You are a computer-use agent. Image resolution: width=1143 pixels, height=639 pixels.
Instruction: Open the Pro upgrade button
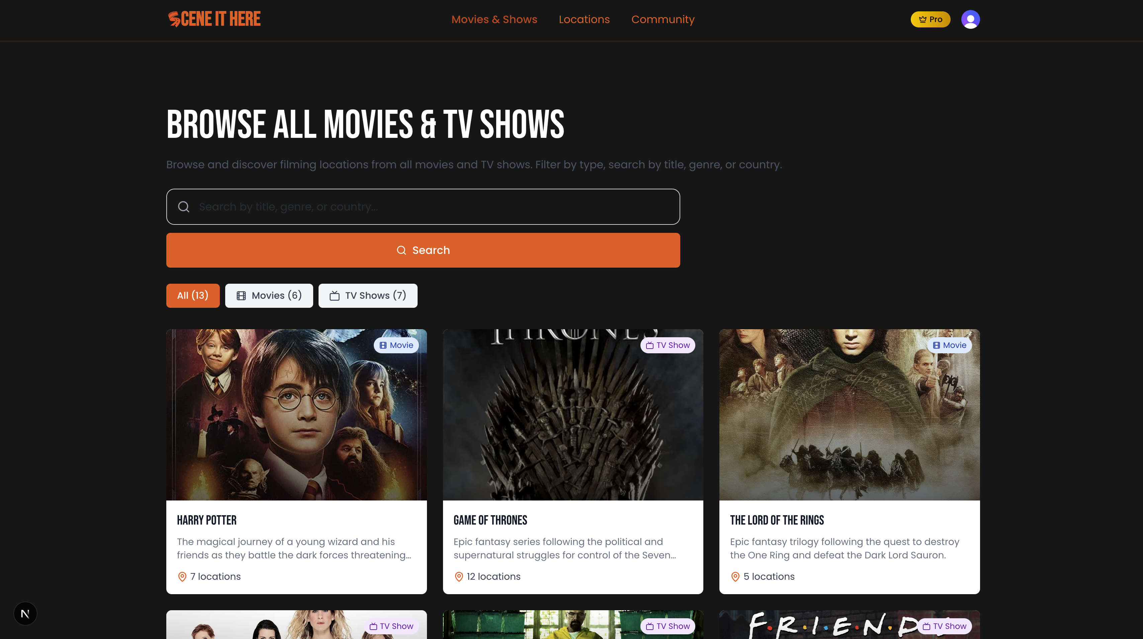[931, 19]
